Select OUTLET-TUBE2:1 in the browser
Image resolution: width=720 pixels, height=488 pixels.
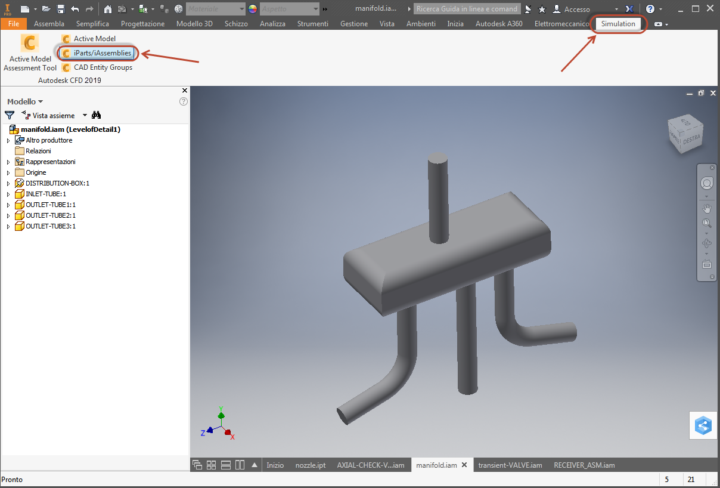pos(45,215)
